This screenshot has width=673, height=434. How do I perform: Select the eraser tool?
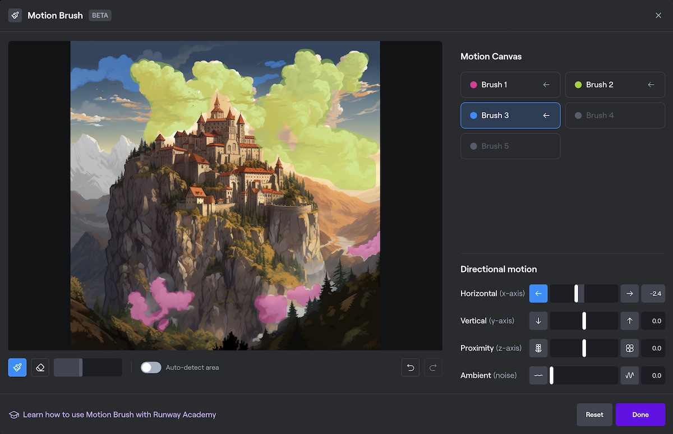40,367
